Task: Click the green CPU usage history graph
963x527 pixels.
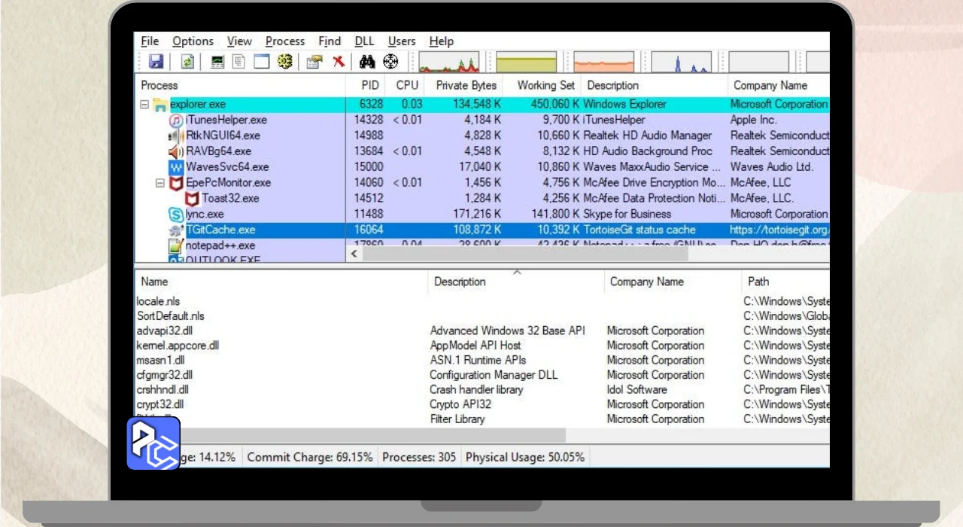Action: (x=448, y=62)
